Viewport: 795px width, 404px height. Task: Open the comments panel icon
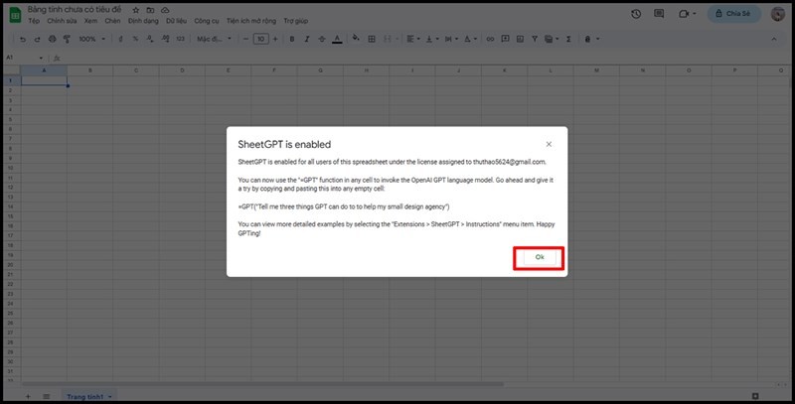pyautogui.click(x=659, y=14)
